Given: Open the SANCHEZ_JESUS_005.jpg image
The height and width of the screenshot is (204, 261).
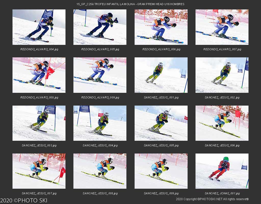Looking at the screenshot, I should (161, 123).
